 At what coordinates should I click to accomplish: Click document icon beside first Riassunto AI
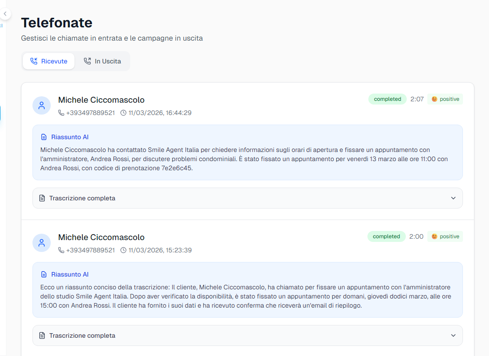[44, 137]
